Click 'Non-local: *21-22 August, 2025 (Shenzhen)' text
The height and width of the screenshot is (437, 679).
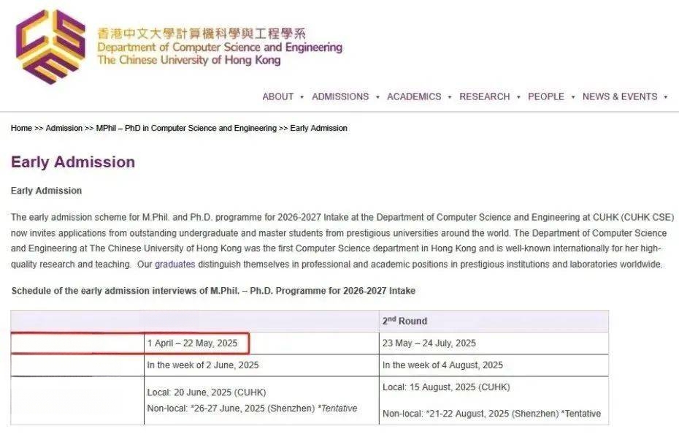[x=471, y=414]
